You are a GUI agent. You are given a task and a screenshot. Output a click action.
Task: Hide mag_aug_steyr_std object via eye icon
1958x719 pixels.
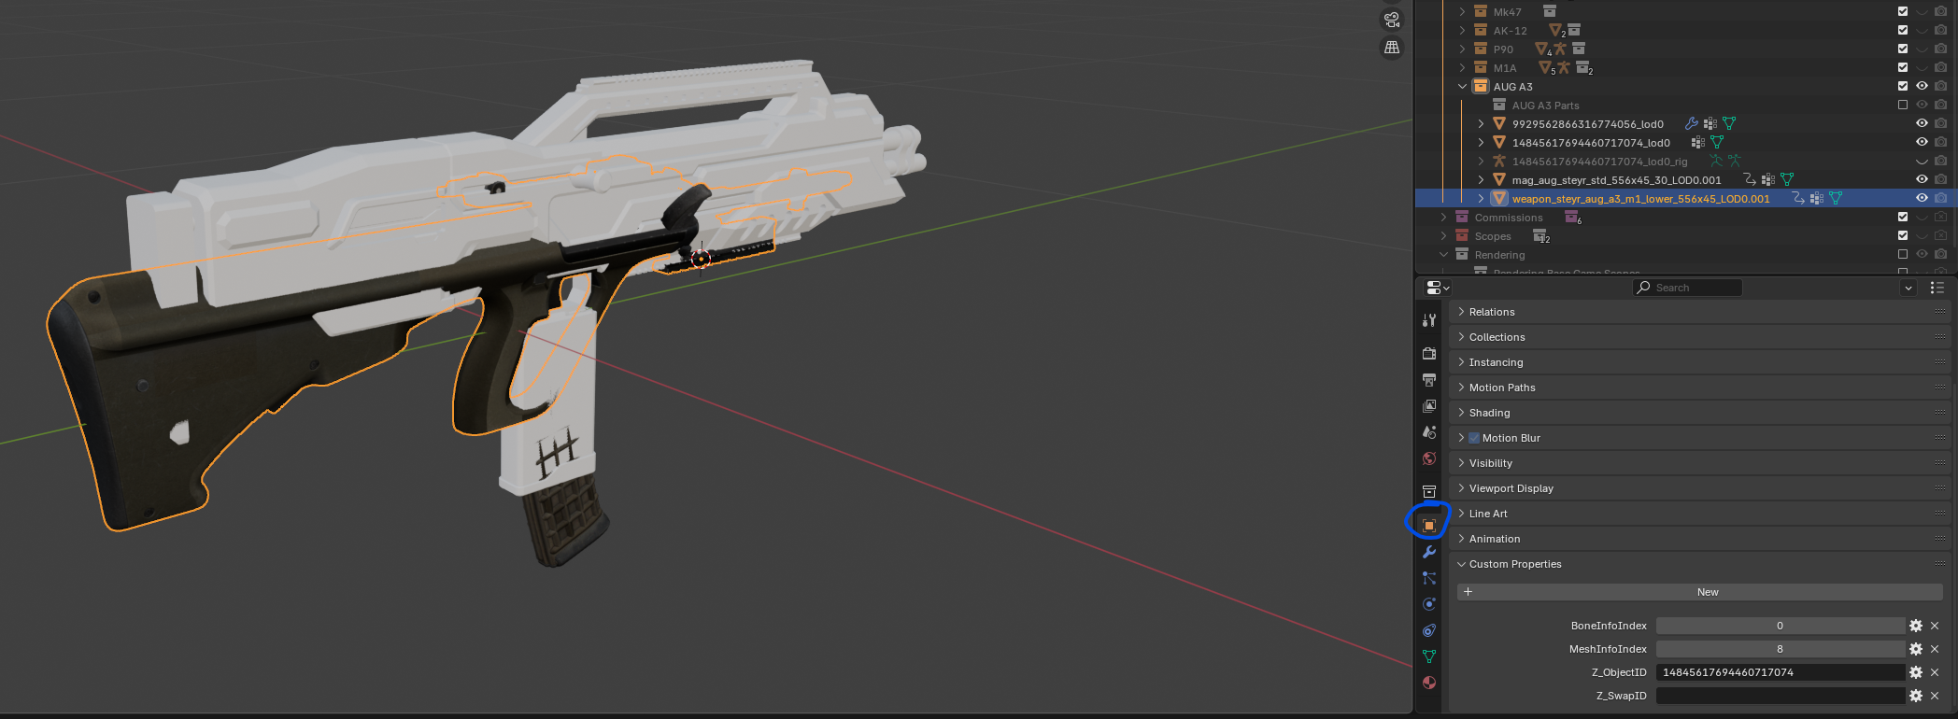(x=1922, y=179)
